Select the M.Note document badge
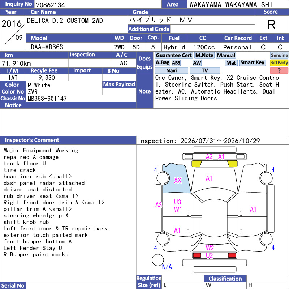289x289 pixels. [204, 55]
